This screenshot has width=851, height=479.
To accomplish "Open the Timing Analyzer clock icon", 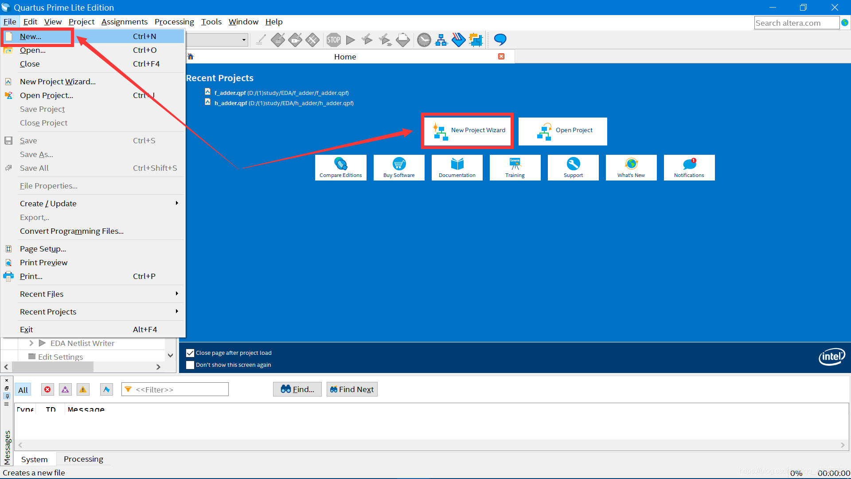I will [424, 40].
